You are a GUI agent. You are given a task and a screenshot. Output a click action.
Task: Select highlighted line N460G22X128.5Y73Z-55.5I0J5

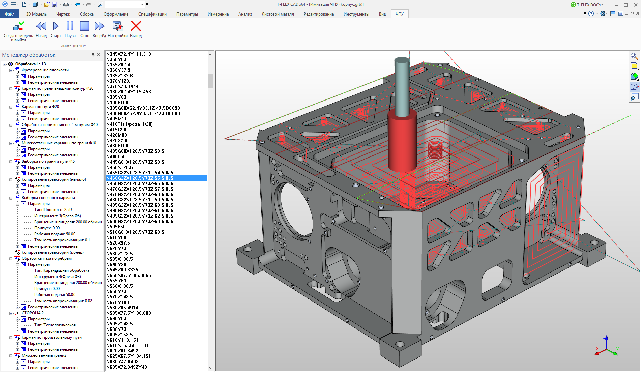[156, 178]
